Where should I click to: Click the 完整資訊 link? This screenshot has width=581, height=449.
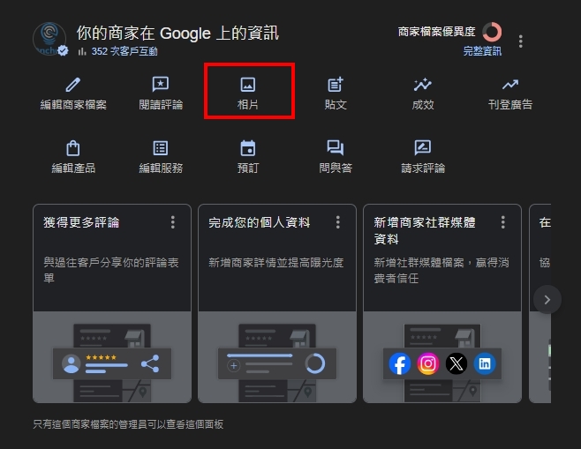pyautogui.click(x=482, y=51)
